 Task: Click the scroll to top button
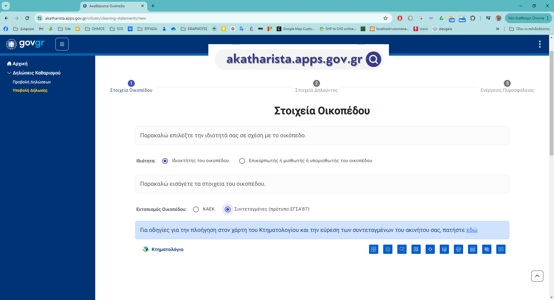(537, 276)
